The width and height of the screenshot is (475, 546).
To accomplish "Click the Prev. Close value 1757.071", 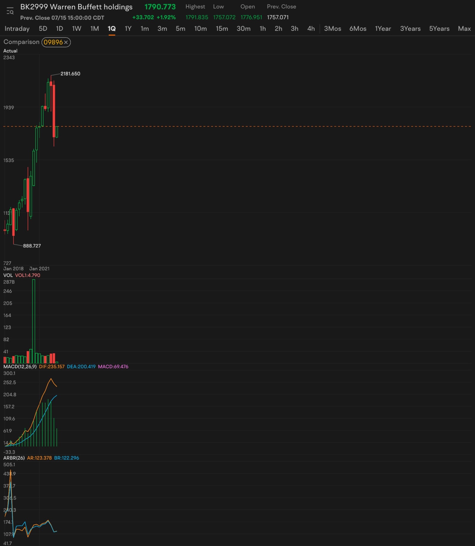I will [278, 17].
